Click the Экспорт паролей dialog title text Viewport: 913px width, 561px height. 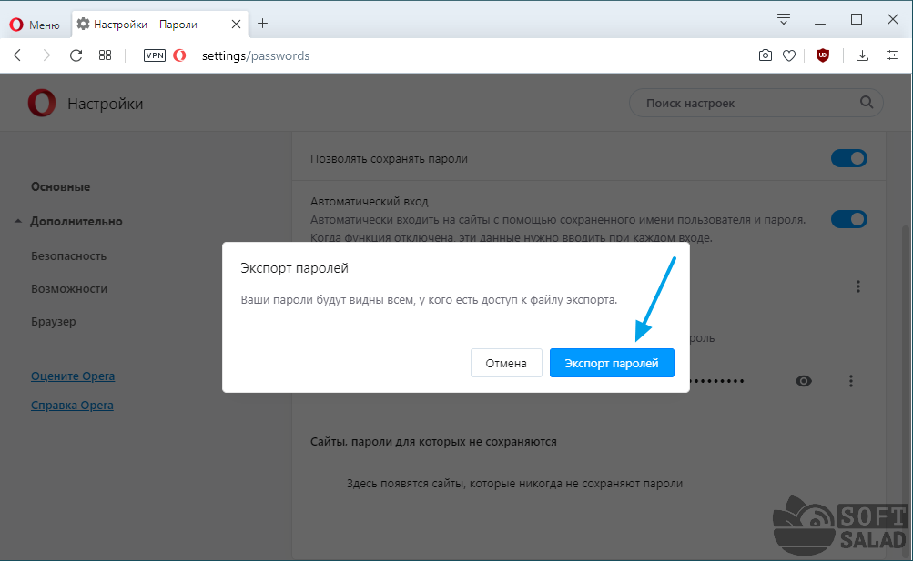(295, 268)
